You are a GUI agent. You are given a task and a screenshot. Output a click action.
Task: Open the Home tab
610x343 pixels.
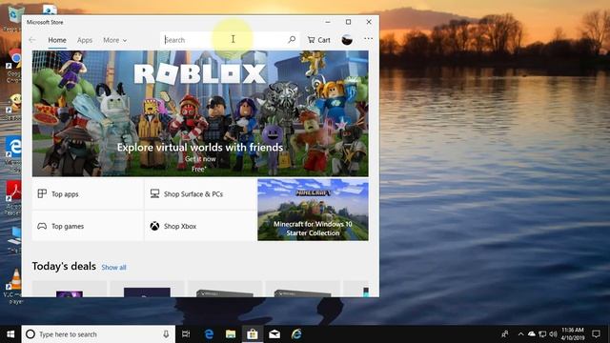click(57, 40)
